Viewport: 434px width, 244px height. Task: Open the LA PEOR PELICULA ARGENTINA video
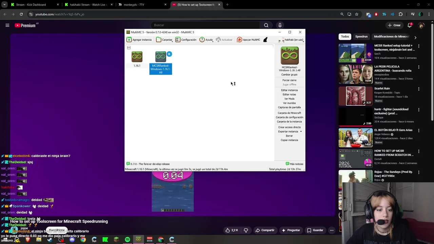(356, 74)
